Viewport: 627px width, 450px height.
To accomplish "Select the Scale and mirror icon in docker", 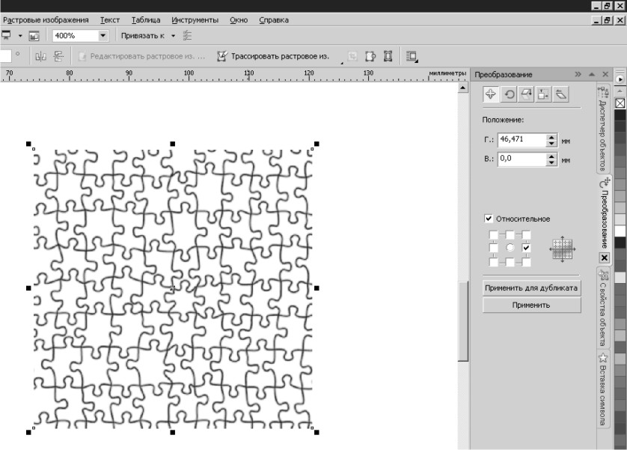I will tap(526, 94).
